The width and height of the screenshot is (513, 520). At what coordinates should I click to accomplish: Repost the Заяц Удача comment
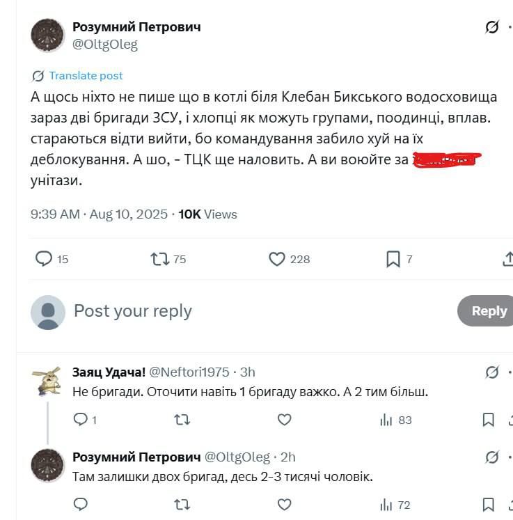click(182, 420)
